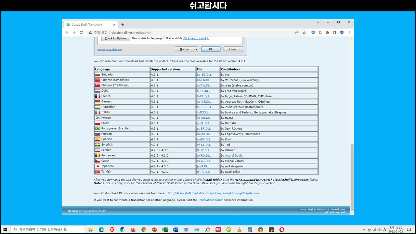The image size is (416, 234).
Task: Launch Microsoft Edge from the taskbar
Action: tap(101, 229)
